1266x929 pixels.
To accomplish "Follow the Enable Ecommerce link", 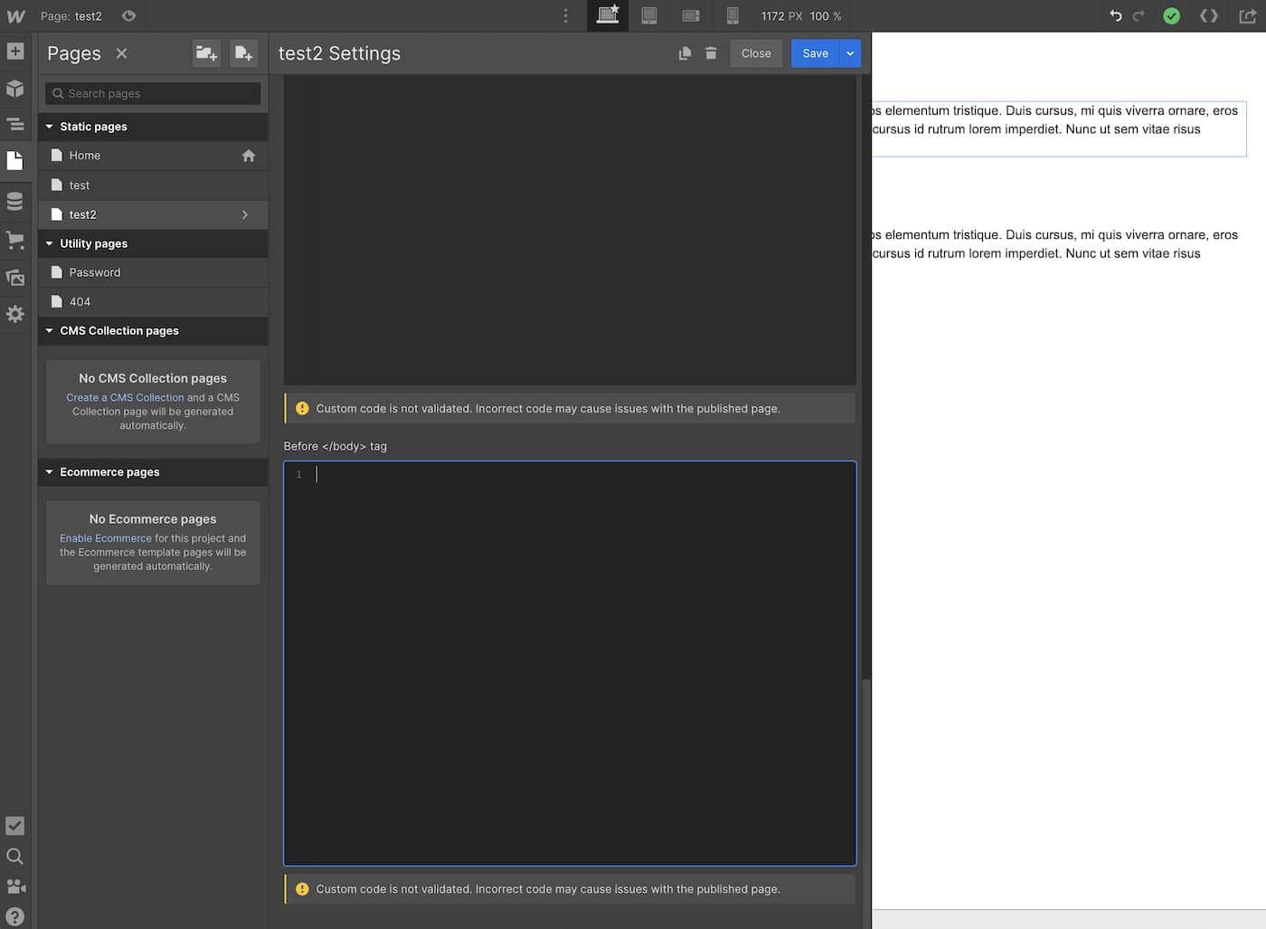I will tap(106, 538).
